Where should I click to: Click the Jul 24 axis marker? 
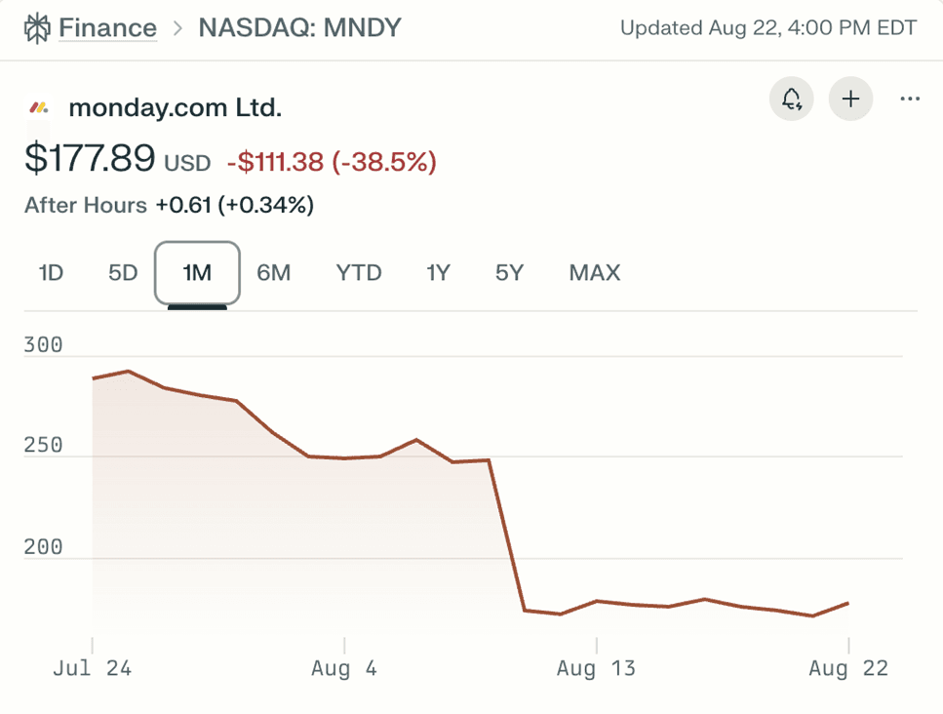coord(92,668)
